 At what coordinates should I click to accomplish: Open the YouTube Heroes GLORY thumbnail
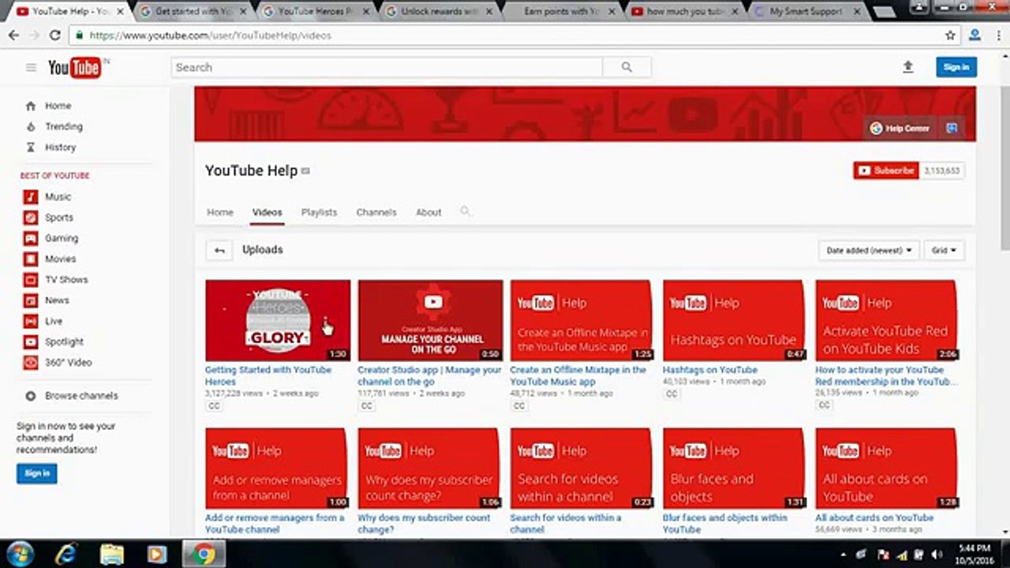[278, 320]
